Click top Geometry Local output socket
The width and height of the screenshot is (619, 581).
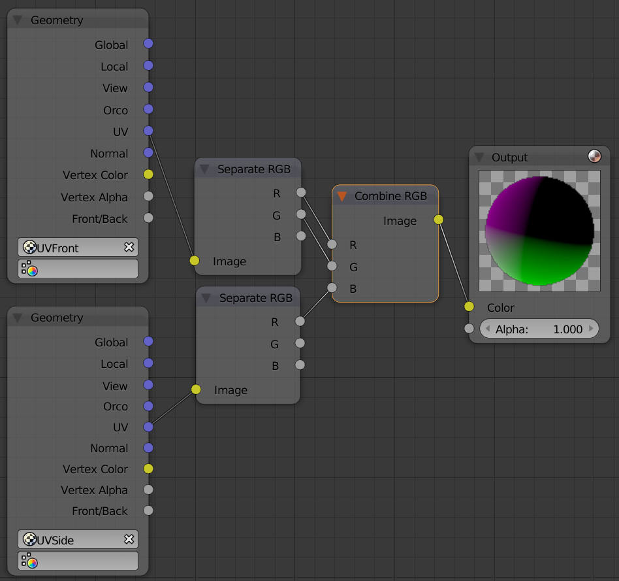(148, 65)
